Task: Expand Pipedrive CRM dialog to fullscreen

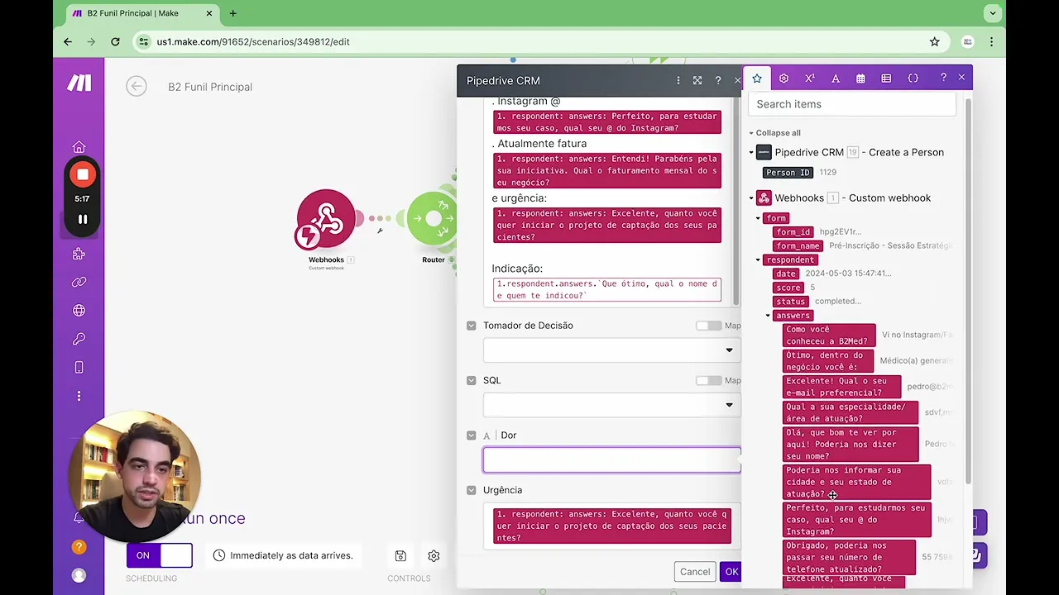Action: pos(697,80)
